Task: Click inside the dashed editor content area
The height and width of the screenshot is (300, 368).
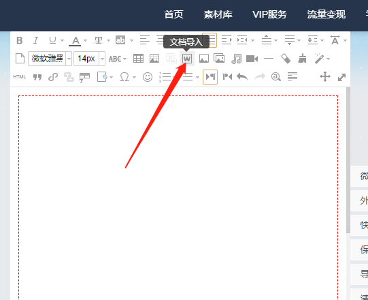Action: pyautogui.click(x=178, y=197)
